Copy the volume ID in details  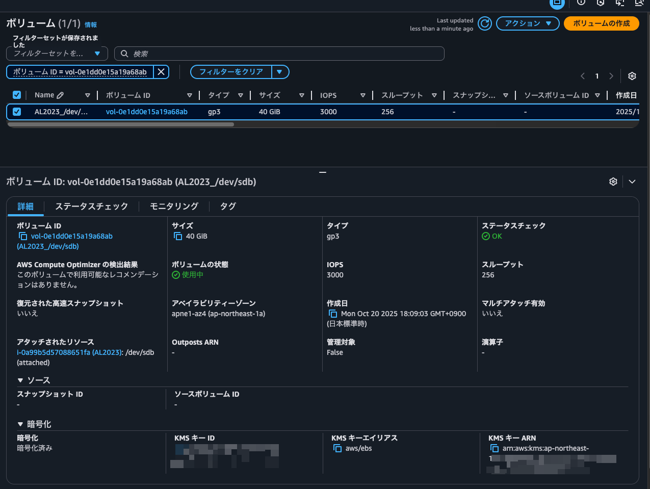click(x=23, y=236)
